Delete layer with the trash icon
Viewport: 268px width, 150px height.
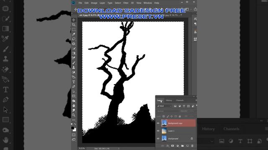192,146
